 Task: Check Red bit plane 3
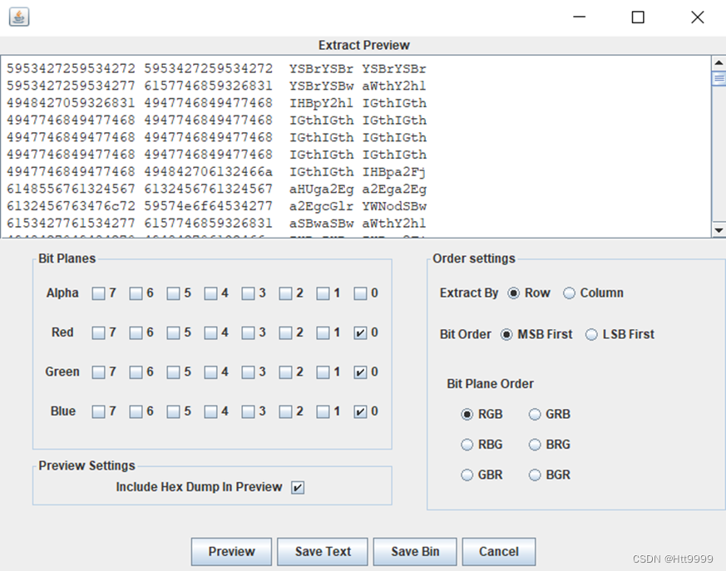pos(248,332)
